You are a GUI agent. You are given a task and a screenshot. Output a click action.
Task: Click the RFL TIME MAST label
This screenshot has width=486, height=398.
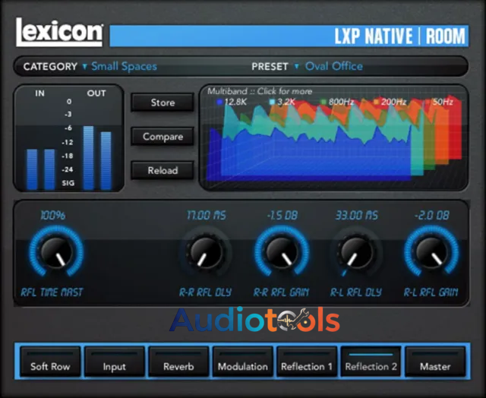pos(52,292)
